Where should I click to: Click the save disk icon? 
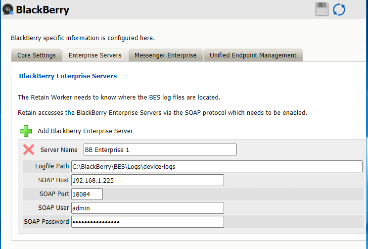(322, 9)
